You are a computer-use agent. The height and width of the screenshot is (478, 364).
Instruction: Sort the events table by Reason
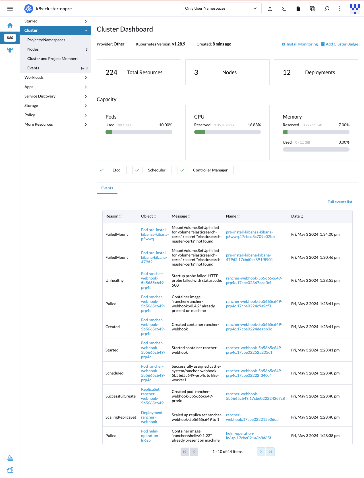[113, 216]
